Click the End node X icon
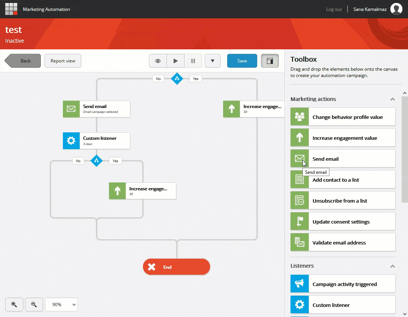Image resolution: width=408 pixels, height=317 pixels. 152,267
